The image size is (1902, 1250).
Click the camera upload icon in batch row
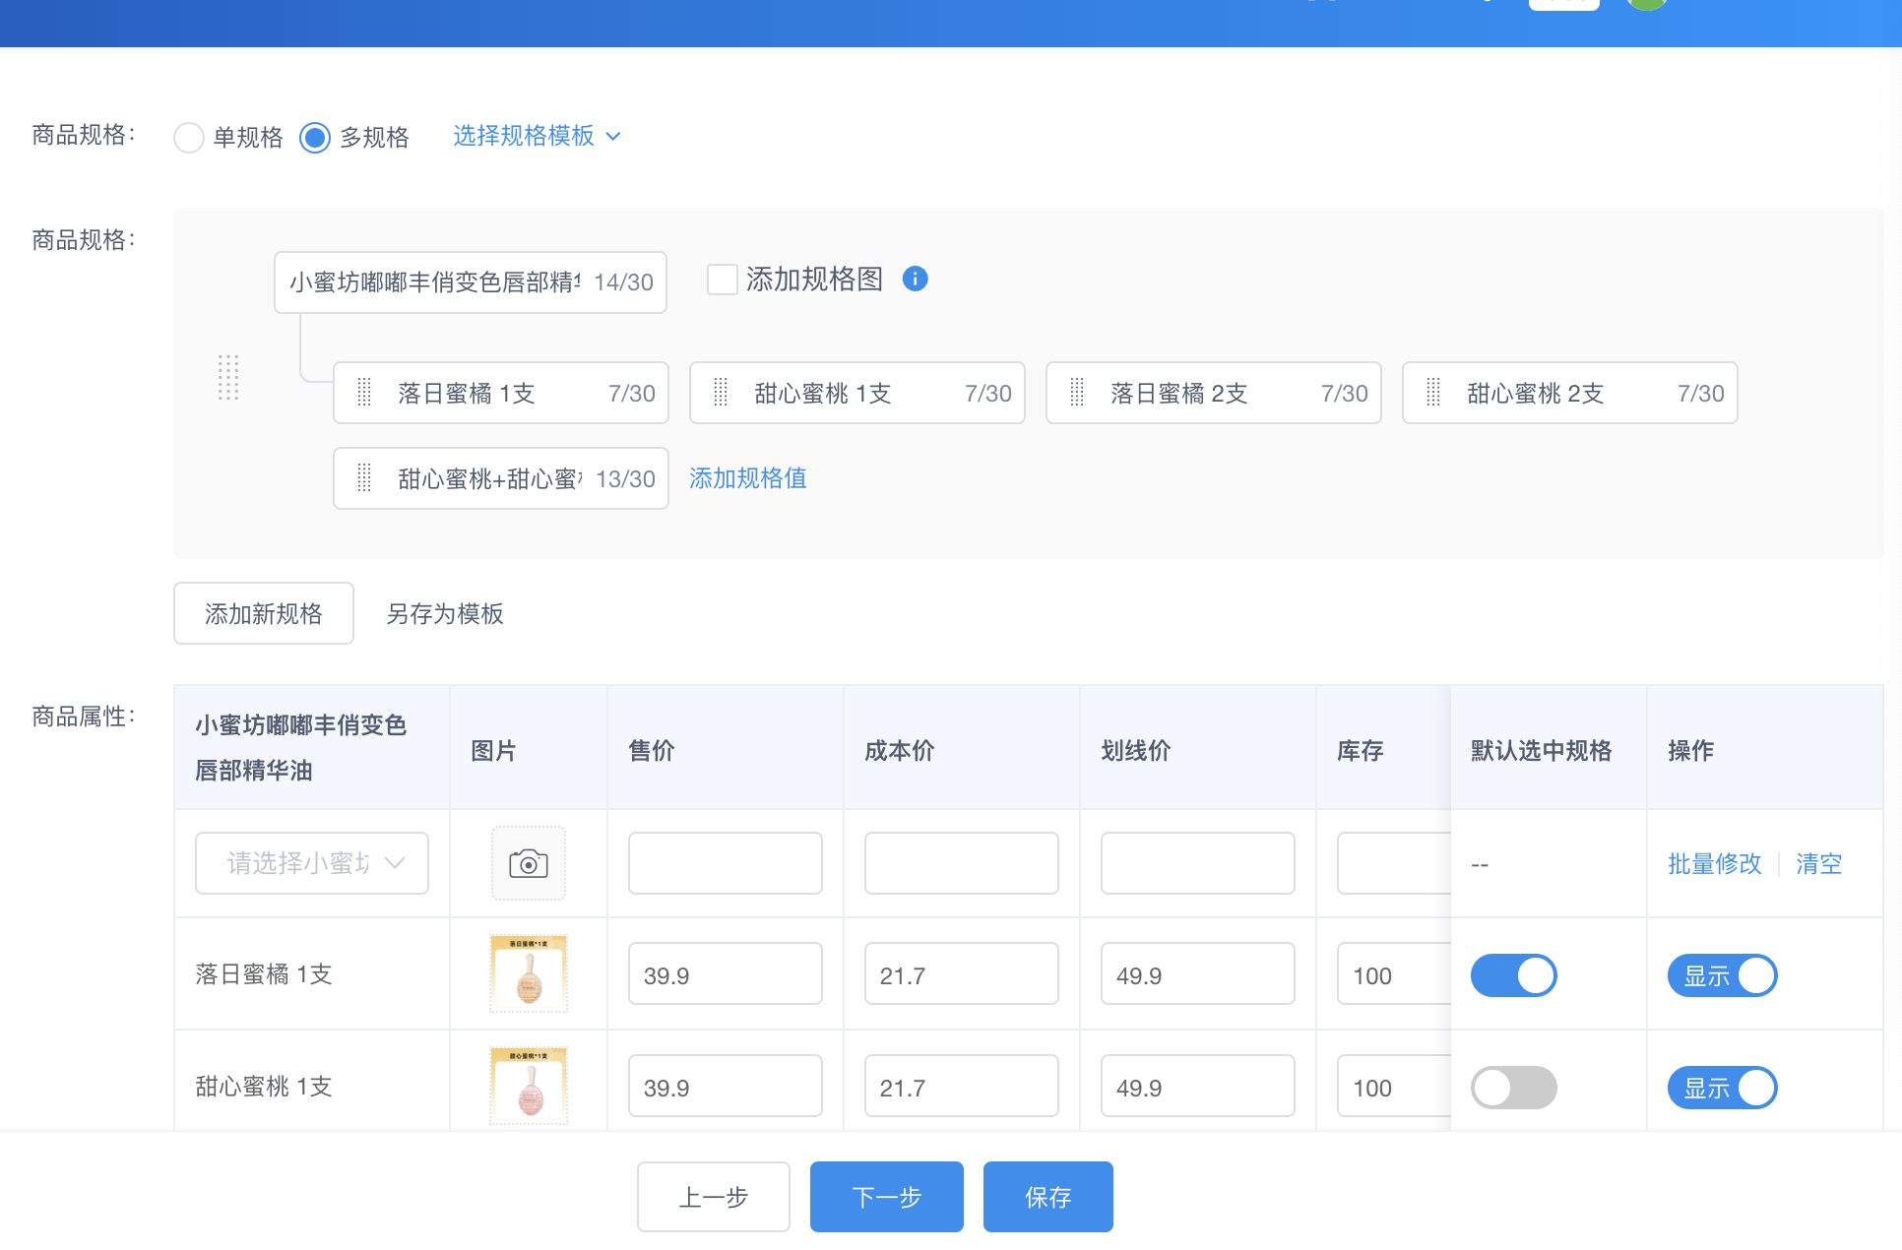pyautogui.click(x=529, y=863)
